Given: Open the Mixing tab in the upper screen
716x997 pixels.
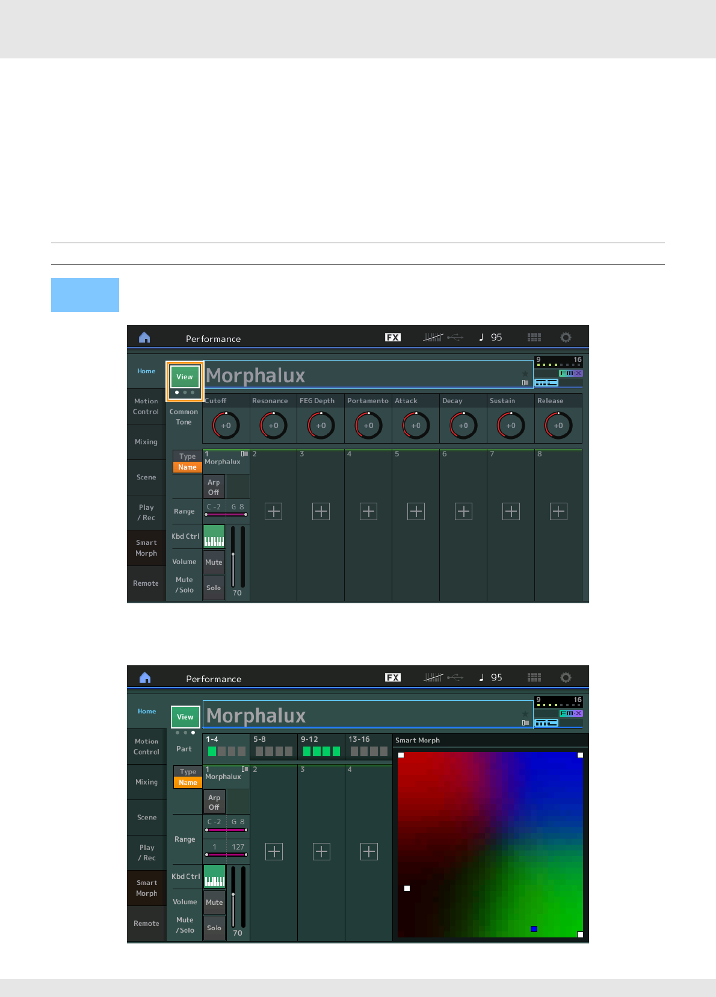Looking at the screenshot, I should (x=146, y=442).
